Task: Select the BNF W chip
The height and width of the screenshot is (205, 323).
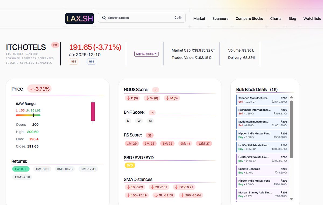Action: pos(139,121)
